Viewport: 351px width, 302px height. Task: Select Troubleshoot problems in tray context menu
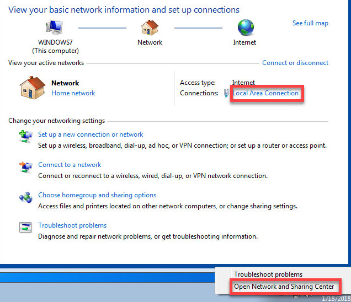pos(268,274)
